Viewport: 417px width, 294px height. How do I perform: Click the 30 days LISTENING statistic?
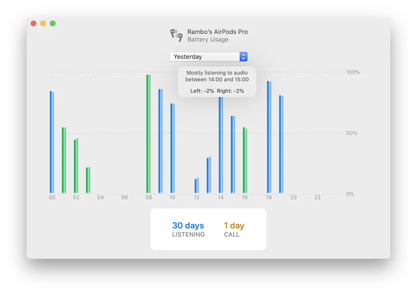[188, 229]
